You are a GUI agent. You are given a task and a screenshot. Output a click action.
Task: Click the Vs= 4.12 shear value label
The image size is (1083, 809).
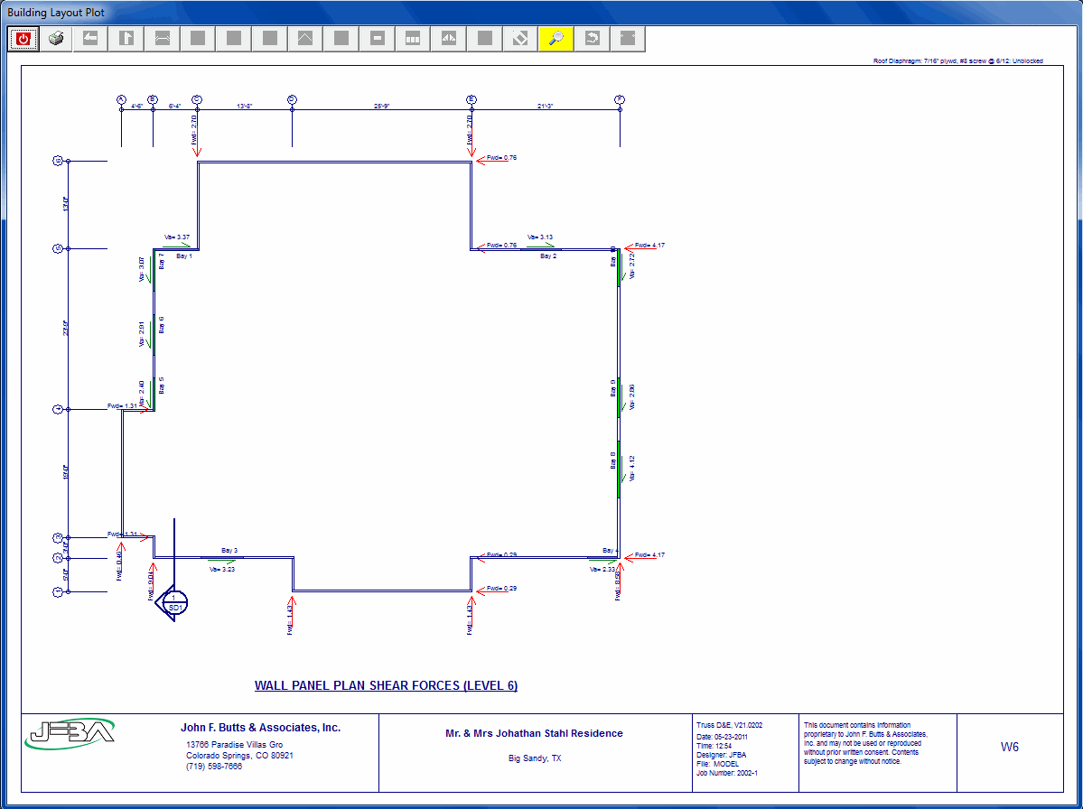pyautogui.click(x=632, y=468)
